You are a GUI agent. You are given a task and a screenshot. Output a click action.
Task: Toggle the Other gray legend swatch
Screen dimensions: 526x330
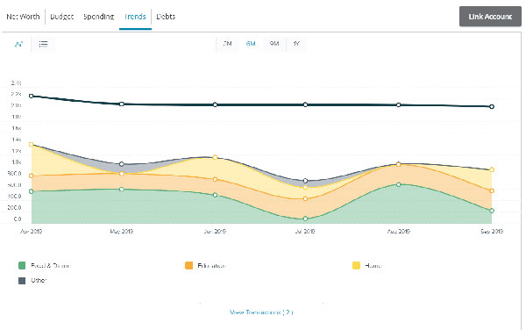pyautogui.click(x=22, y=281)
